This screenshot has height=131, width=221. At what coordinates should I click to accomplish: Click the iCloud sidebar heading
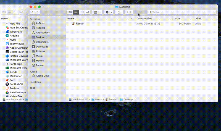tap(33, 72)
